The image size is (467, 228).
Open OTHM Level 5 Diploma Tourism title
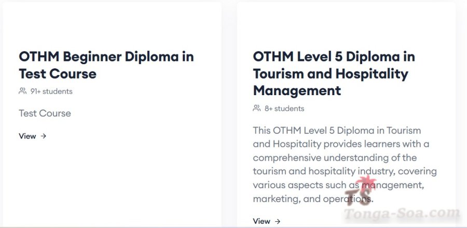click(334, 73)
